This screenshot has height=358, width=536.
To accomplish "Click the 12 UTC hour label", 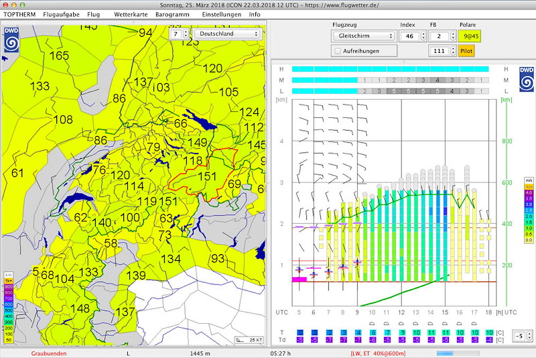I will tap(401, 312).
